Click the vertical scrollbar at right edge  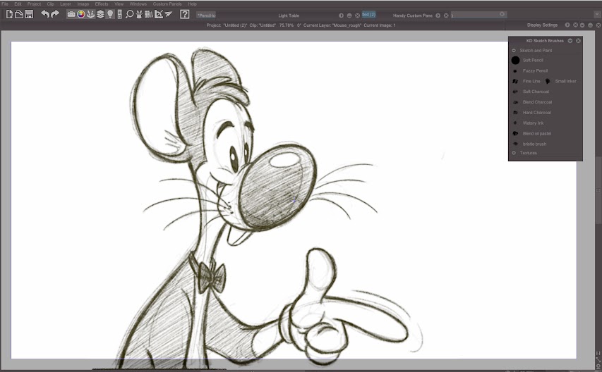tap(598, 192)
